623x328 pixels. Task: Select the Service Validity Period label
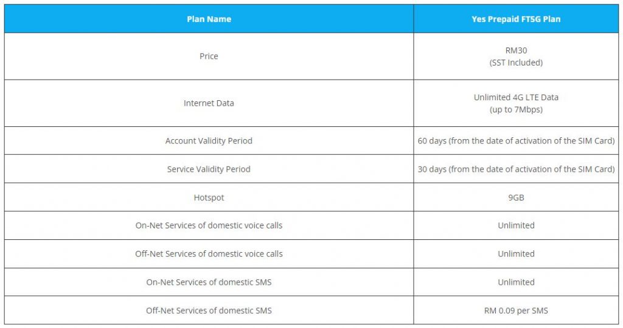[x=209, y=169]
